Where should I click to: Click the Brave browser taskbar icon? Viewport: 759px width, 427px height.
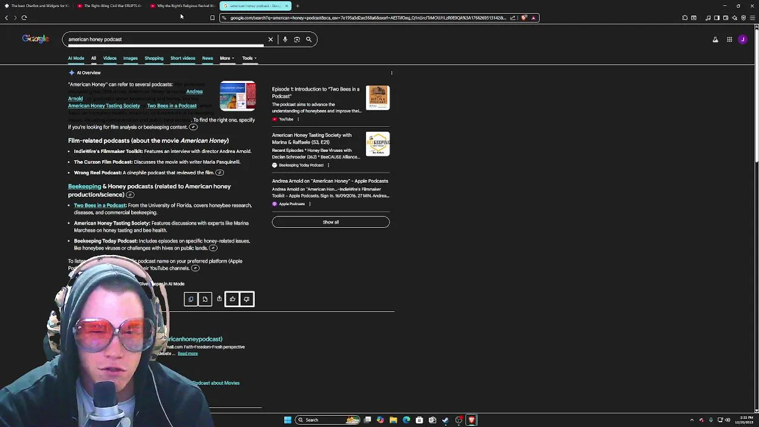click(471, 420)
